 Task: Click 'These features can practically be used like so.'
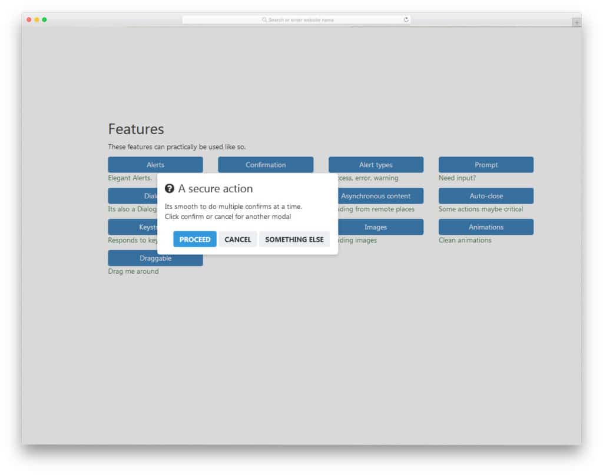[x=177, y=147]
